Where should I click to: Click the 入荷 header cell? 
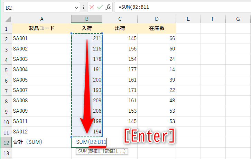pos(87,28)
